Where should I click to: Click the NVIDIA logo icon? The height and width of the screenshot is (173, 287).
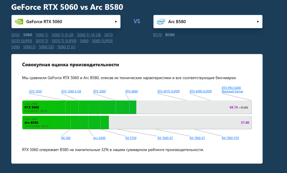(x=19, y=22)
